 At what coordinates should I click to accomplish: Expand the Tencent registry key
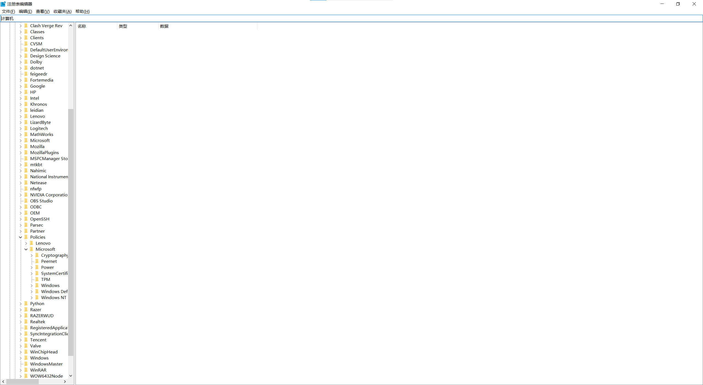21,340
